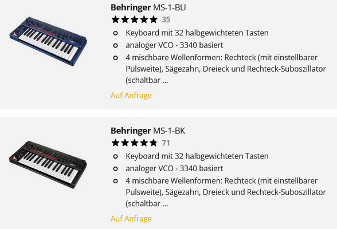The width and height of the screenshot is (337, 229).
Task: Open the blue Behringer MS-1-BU synthesizer image
Action: [x=48, y=41]
